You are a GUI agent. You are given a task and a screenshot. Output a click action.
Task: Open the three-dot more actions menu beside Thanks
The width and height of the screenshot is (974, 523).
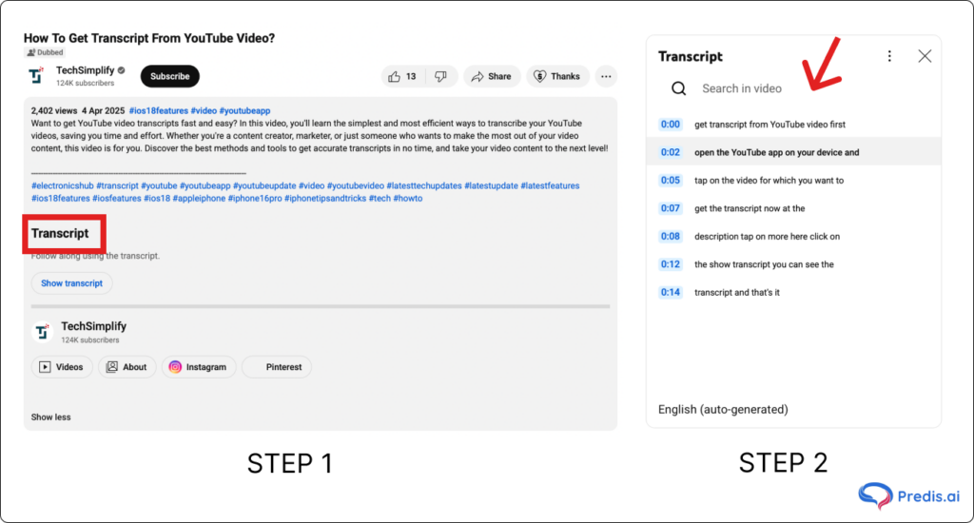point(606,77)
